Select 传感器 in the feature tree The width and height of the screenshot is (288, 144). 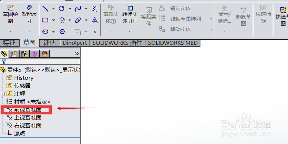click(18, 86)
